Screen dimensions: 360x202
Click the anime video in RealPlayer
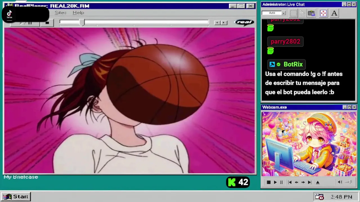coord(129,100)
